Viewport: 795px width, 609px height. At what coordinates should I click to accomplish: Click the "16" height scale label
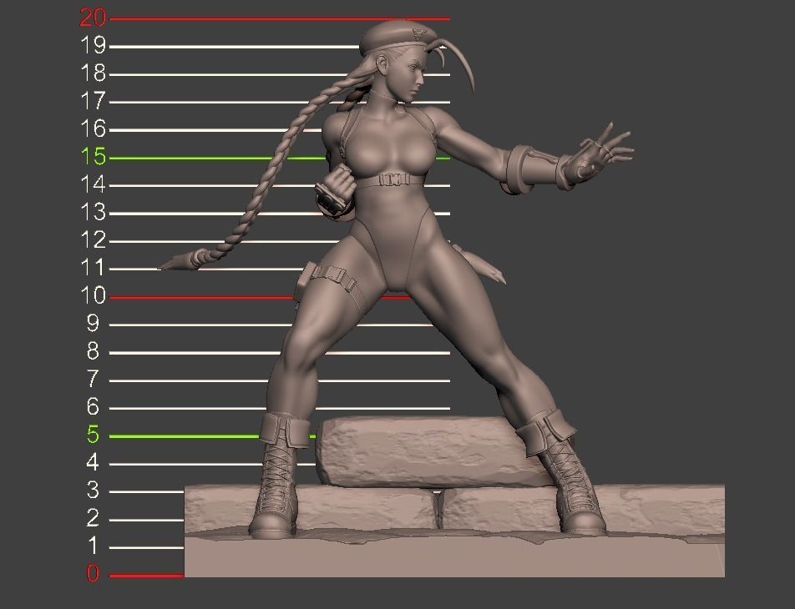[94, 129]
